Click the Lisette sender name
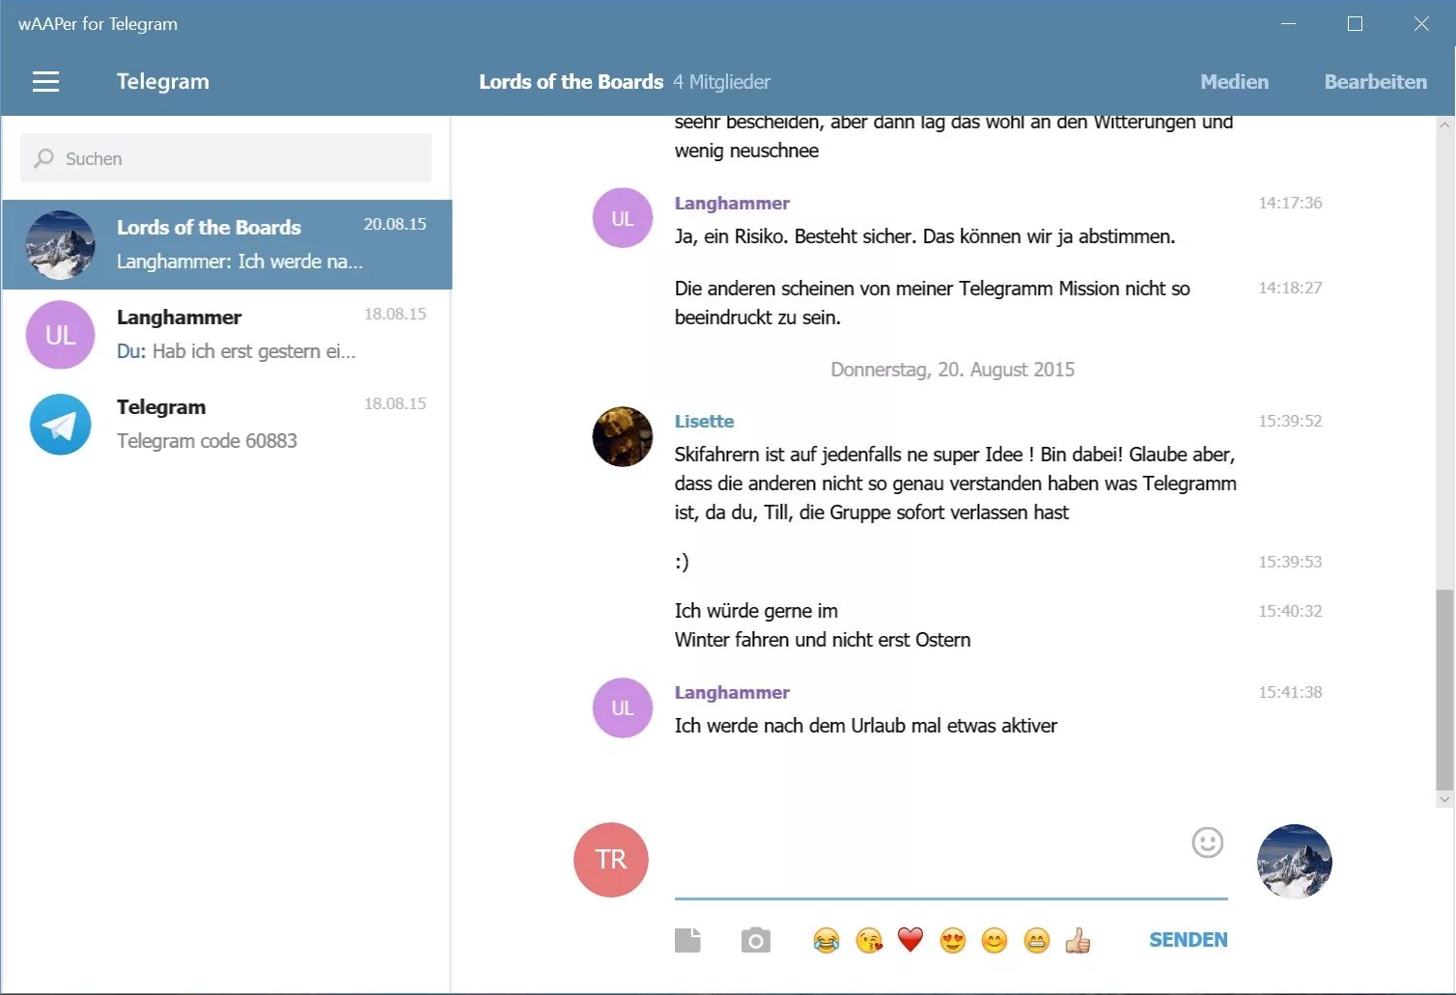Image resolution: width=1456 pixels, height=995 pixels. click(704, 421)
